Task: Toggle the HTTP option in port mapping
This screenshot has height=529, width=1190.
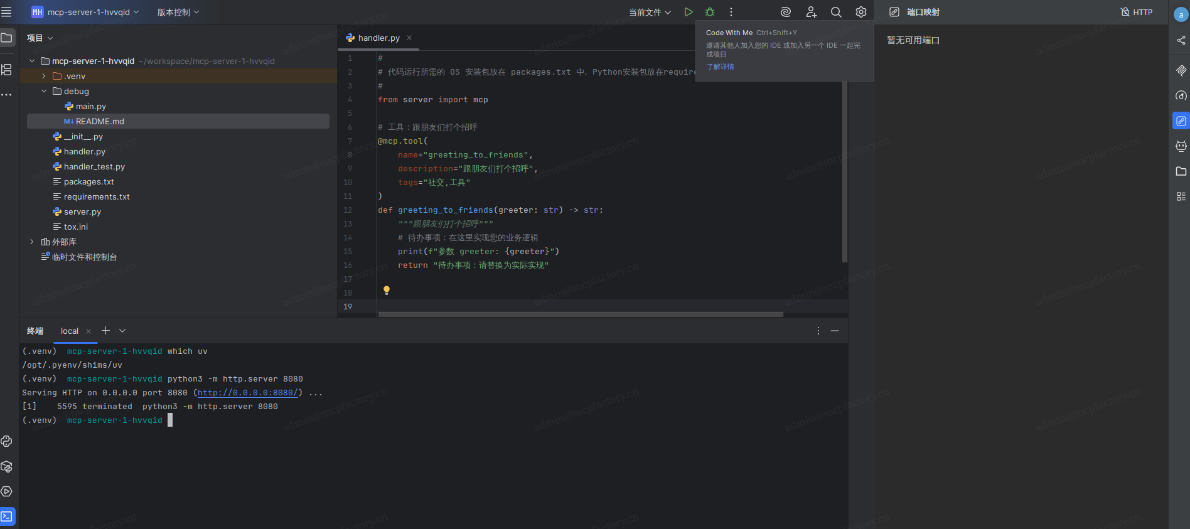Action: click(1137, 12)
